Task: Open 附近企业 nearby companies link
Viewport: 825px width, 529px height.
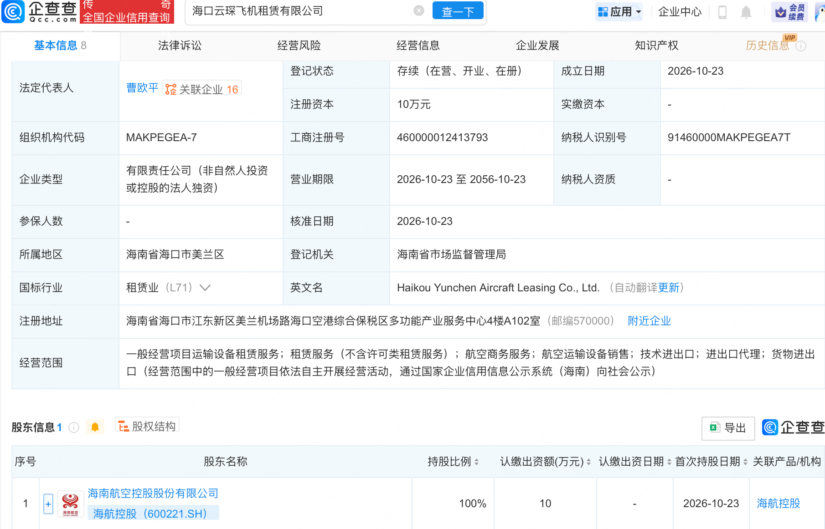Action: click(x=649, y=321)
